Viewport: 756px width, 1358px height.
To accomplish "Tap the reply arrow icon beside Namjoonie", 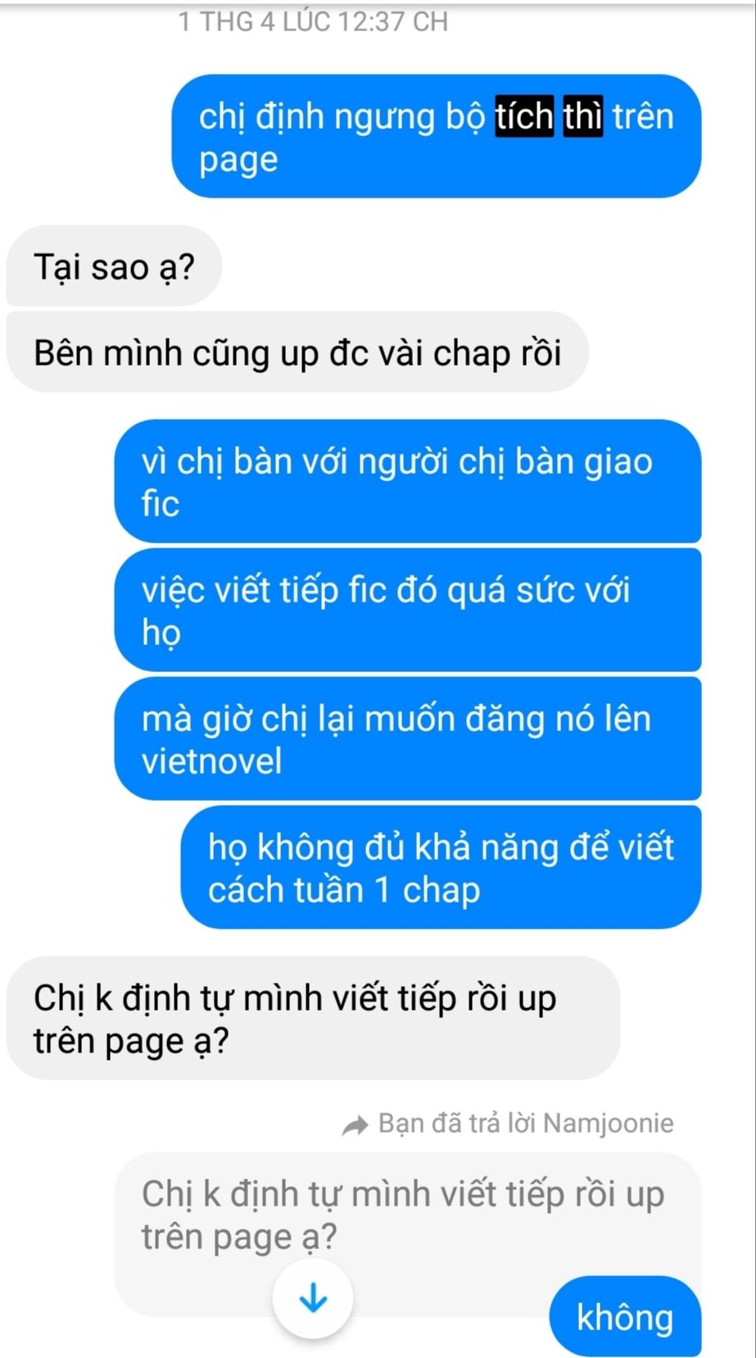I will pos(355,1126).
